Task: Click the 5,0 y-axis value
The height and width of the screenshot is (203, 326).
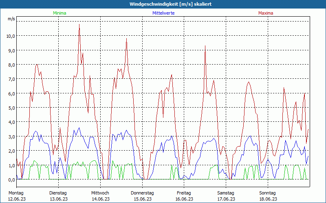Action: click(x=11, y=108)
